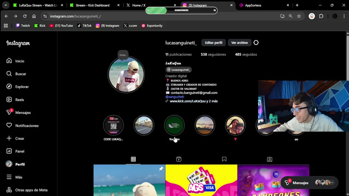Click the Nota bubble above avatar
The width and height of the screenshot is (349, 196).
tap(123, 55)
